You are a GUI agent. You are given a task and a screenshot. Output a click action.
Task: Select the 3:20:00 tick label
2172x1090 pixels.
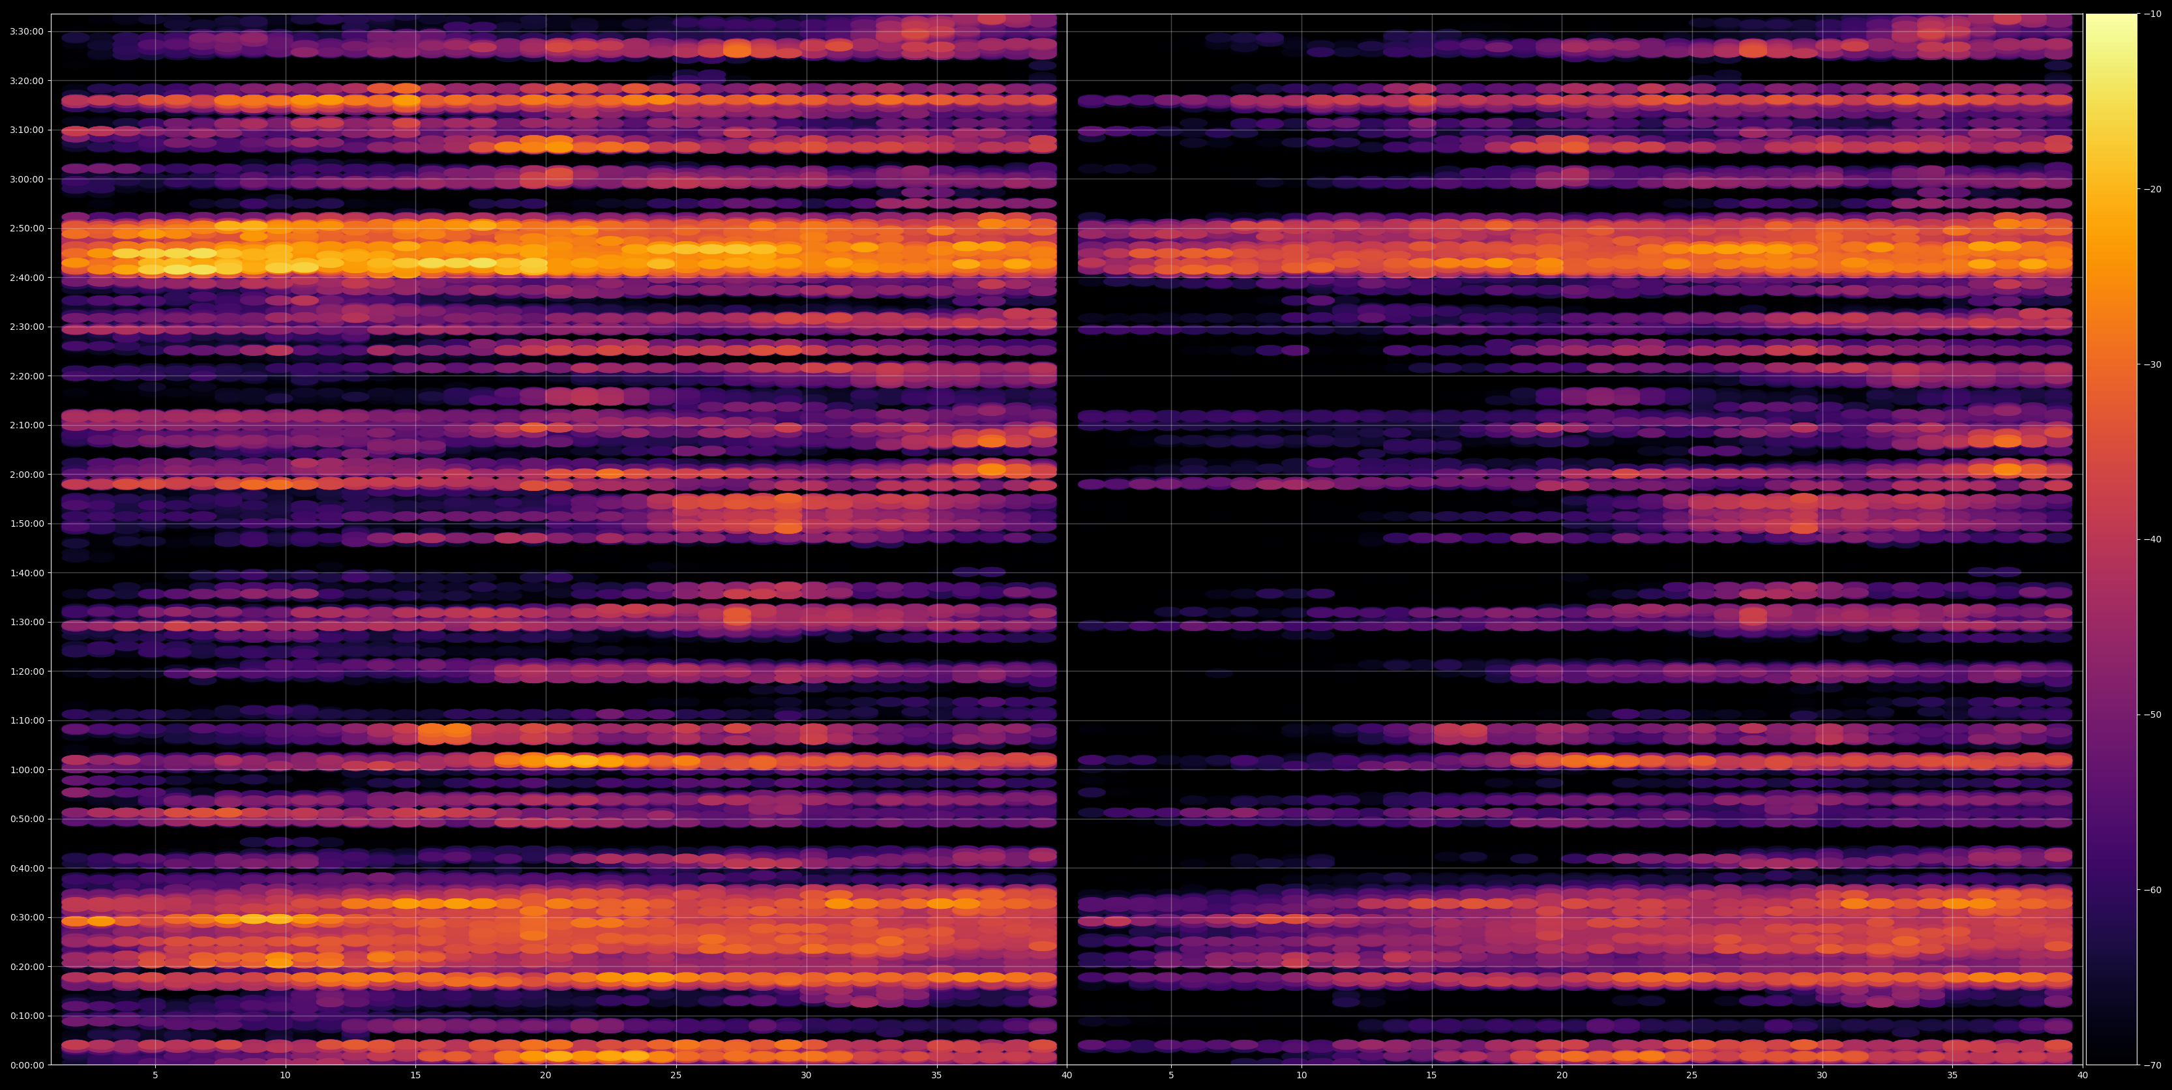point(26,81)
